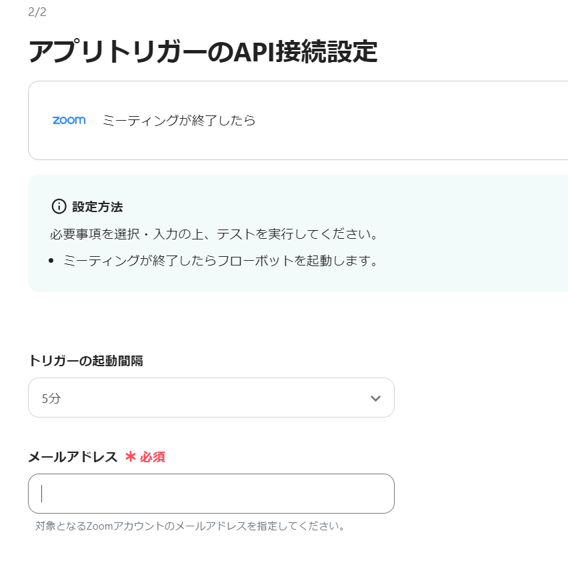Select the ミーティングが終了したら trigger label
This screenshot has height=569, width=568.
click(179, 121)
